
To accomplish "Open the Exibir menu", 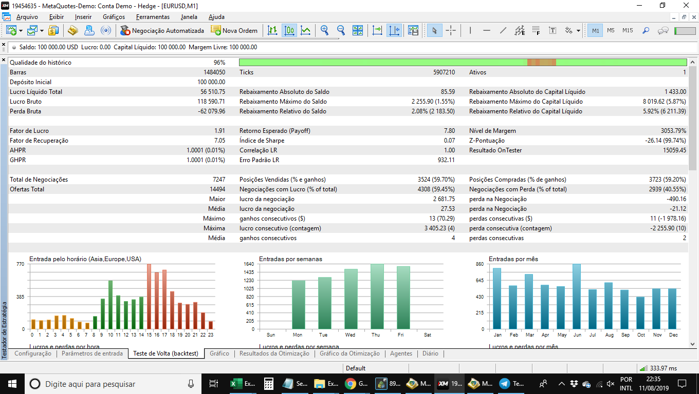I will [57, 17].
